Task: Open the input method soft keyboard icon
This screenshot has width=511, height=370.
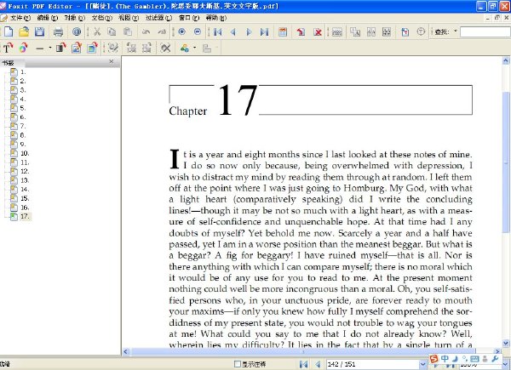Action: tap(475, 359)
